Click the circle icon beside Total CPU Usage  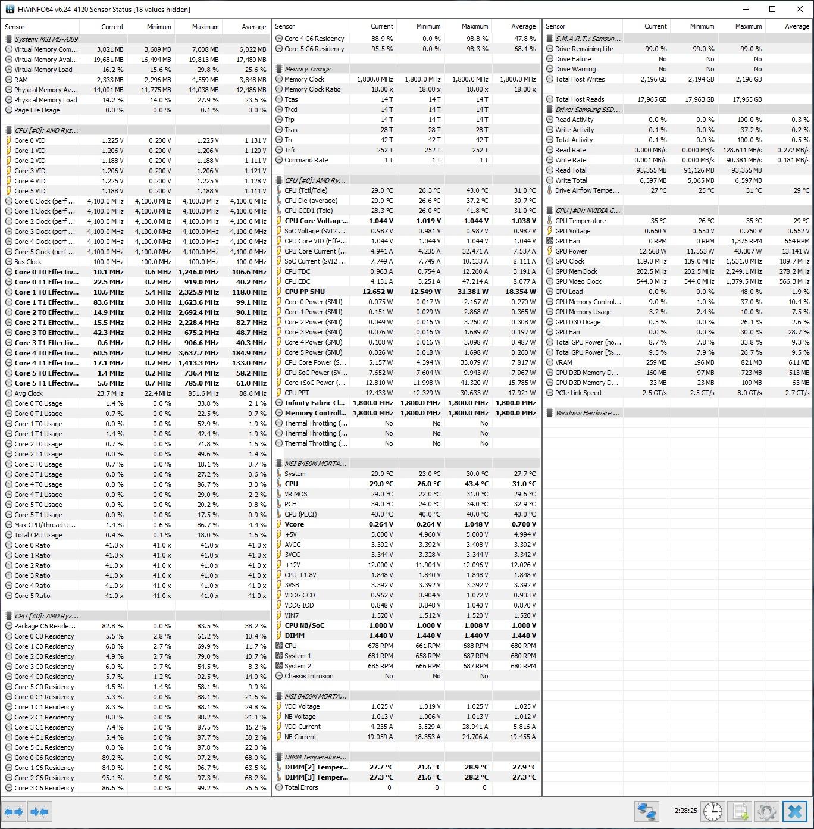click(x=9, y=535)
